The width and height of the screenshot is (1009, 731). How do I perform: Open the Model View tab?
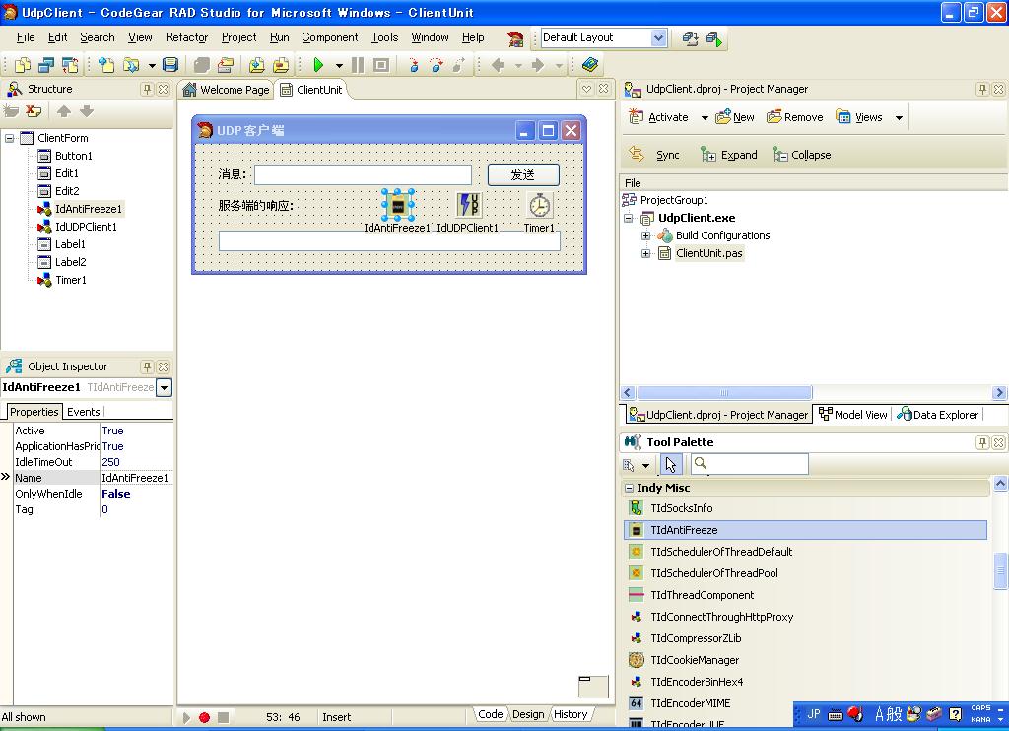852,415
